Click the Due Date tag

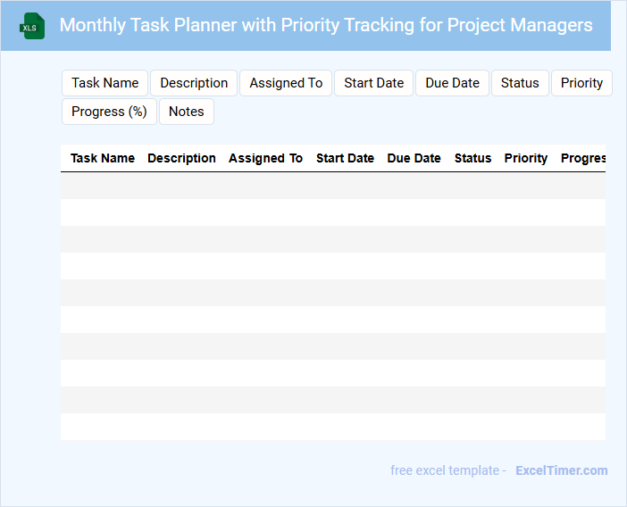452,83
